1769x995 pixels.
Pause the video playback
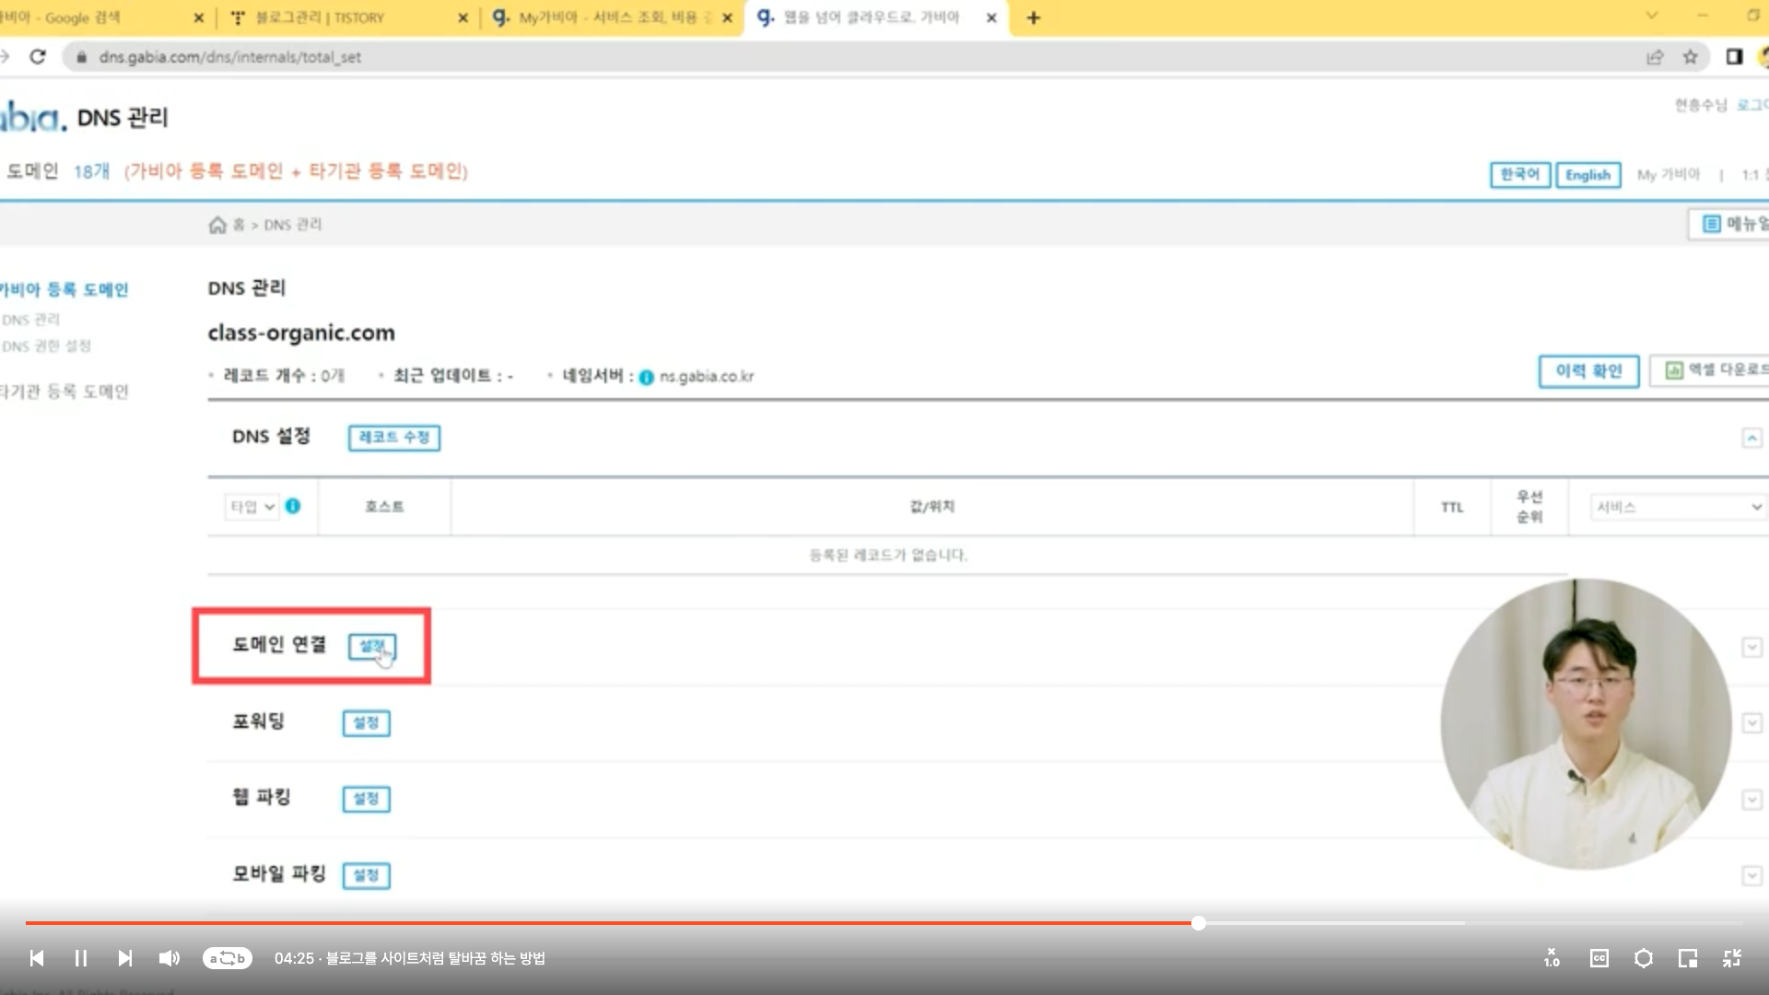click(x=81, y=958)
